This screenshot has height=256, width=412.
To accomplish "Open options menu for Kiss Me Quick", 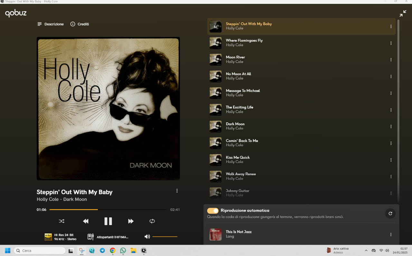I will (x=391, y=160).
